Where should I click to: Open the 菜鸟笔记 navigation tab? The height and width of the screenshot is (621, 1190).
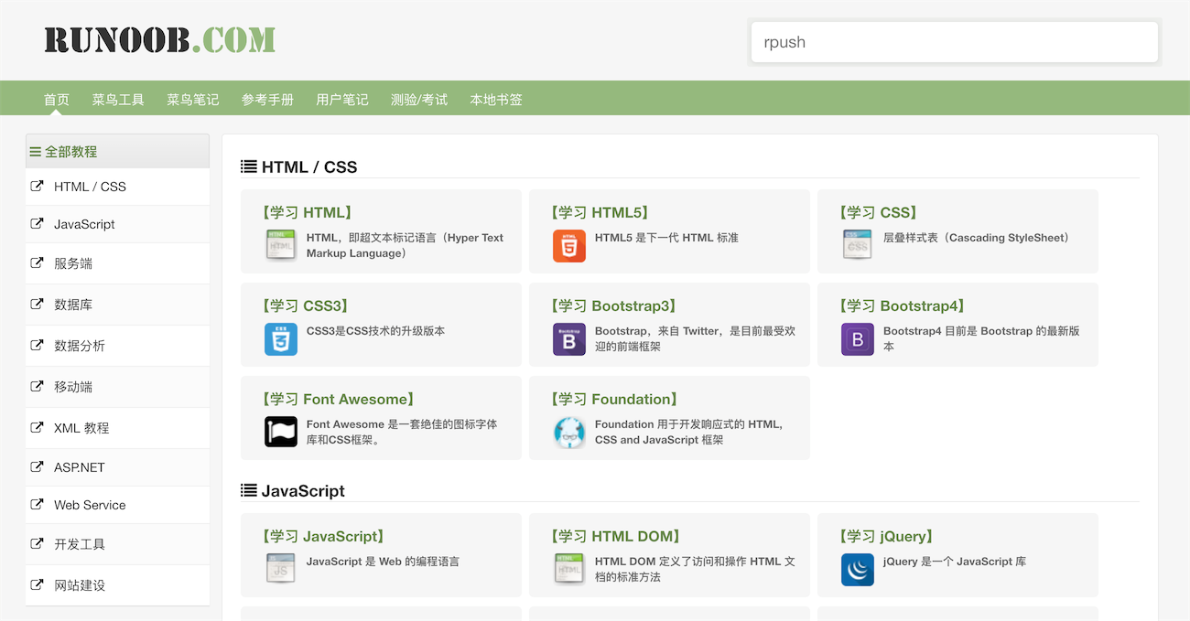pyautogui.click(x=193, y=100)
